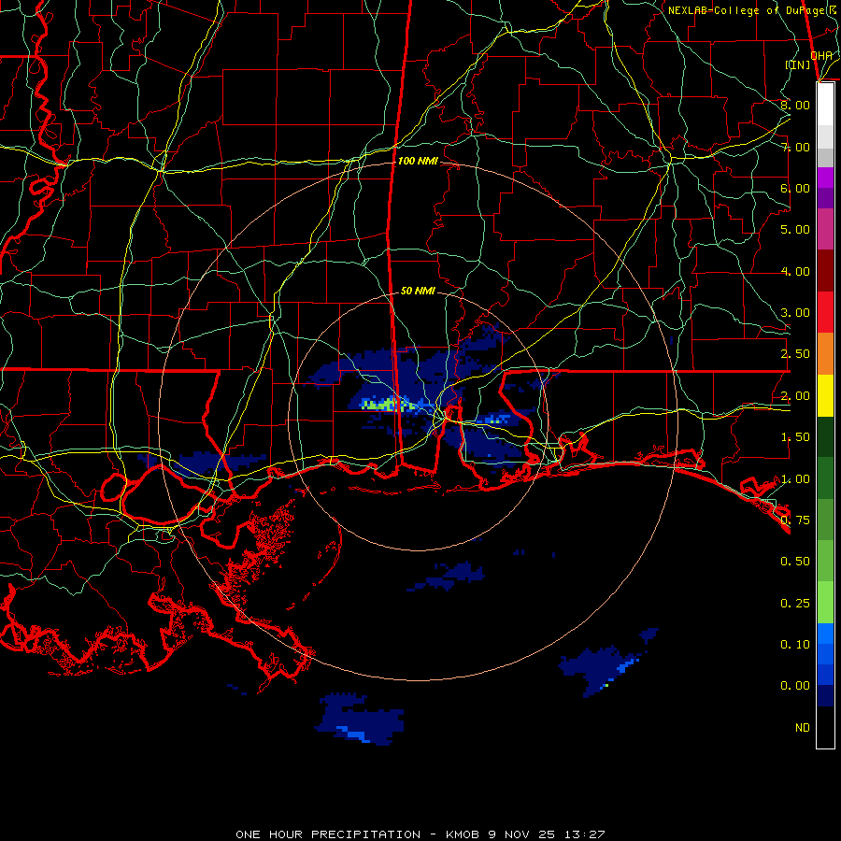Click the 2.50 legend value
The image size is (841, 841).
795,354
